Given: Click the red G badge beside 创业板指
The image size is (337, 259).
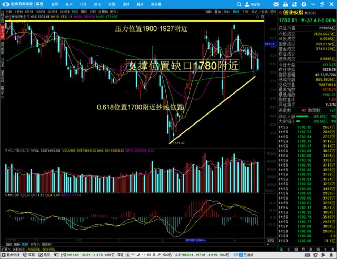Looking at the screenshot, I should pyautogui.click(x=280, y=13).
